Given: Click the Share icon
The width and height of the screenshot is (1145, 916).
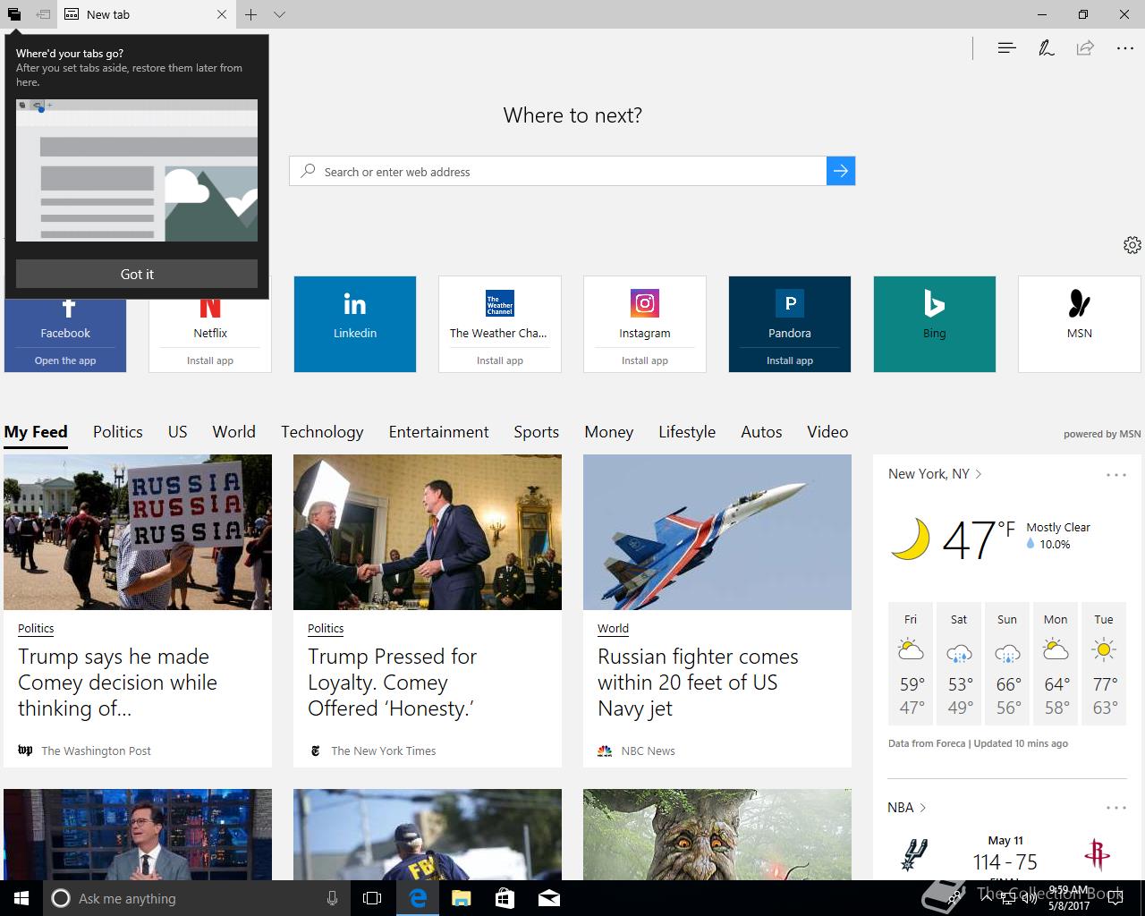Looking at the screenshot, I should point(1085,48).
